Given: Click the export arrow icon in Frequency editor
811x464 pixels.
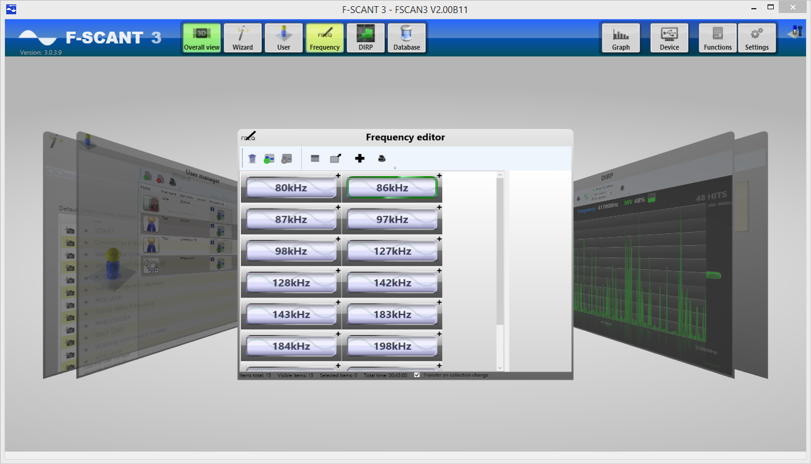Looking at the screenshot, I should (x=336, y=159).
